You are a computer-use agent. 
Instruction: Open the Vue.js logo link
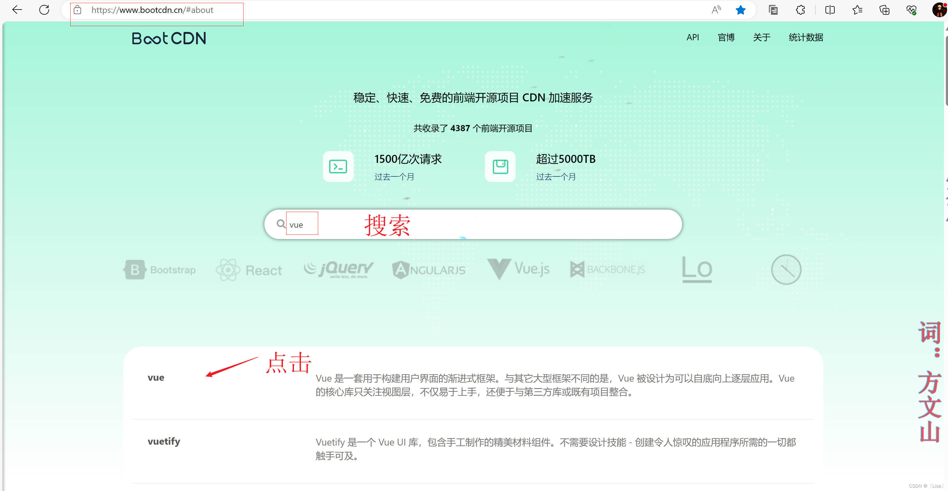(x=518, y=269)
